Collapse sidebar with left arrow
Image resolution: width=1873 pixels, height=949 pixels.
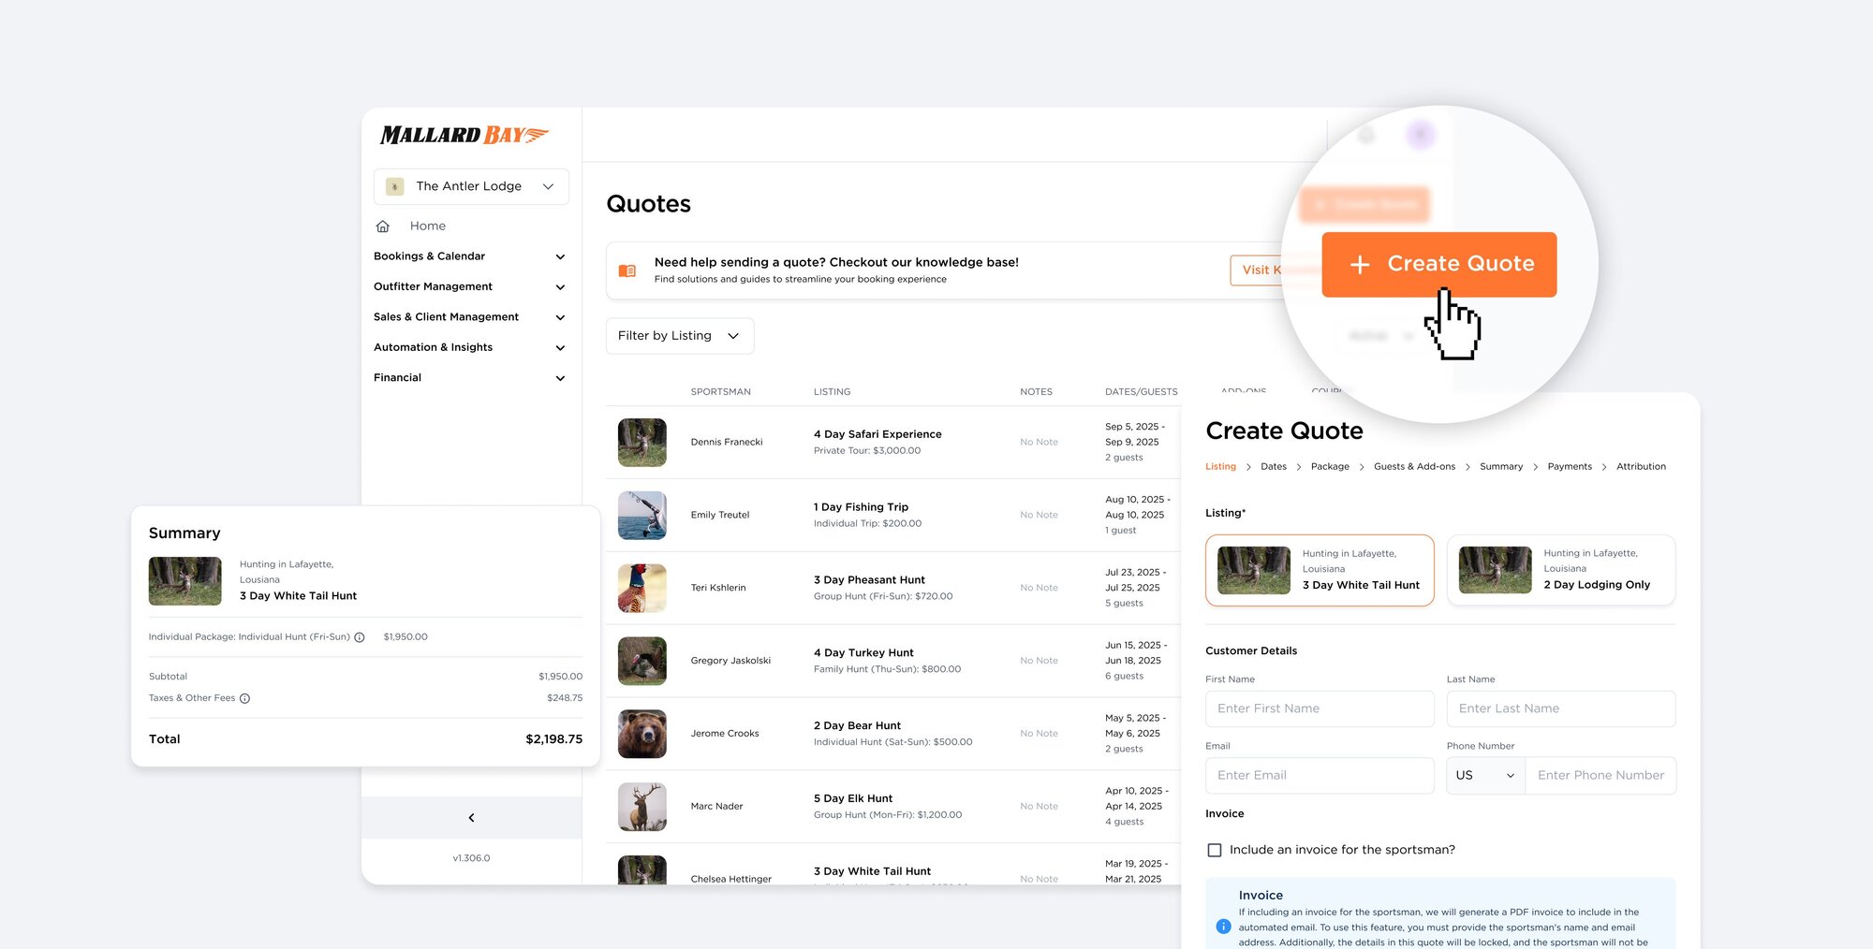point(471,818)
